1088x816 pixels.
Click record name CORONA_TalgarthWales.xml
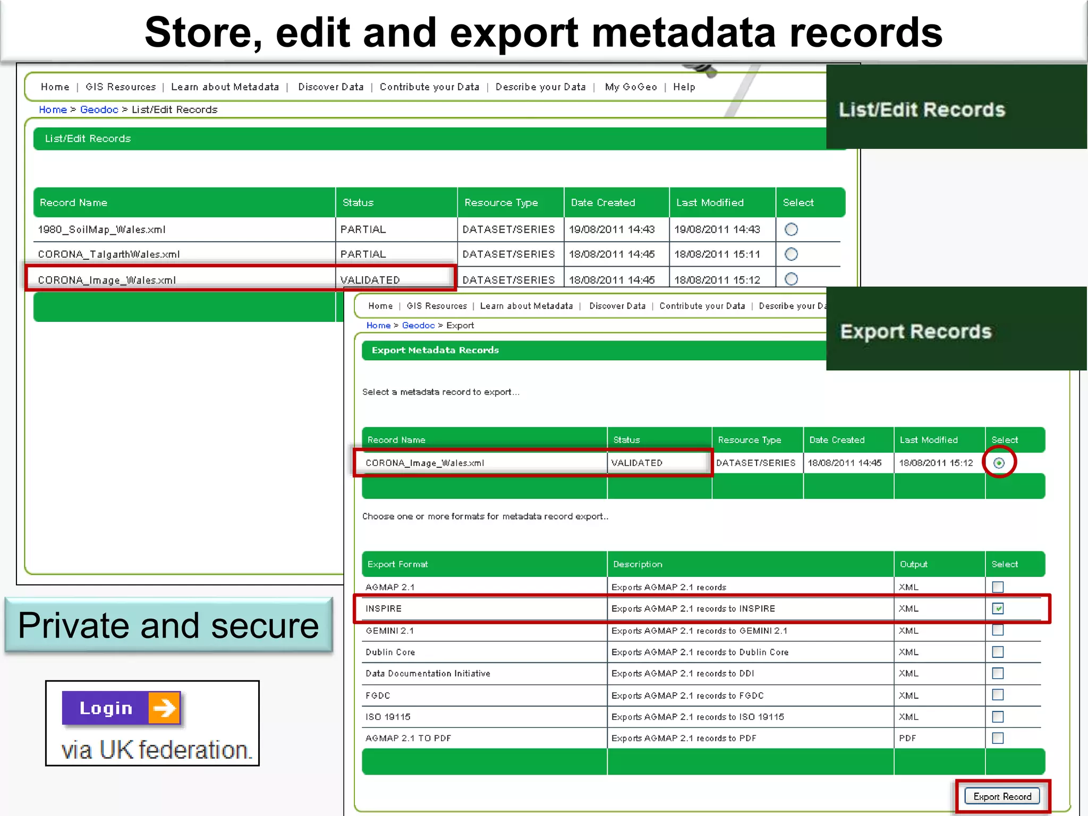[109, 254]
